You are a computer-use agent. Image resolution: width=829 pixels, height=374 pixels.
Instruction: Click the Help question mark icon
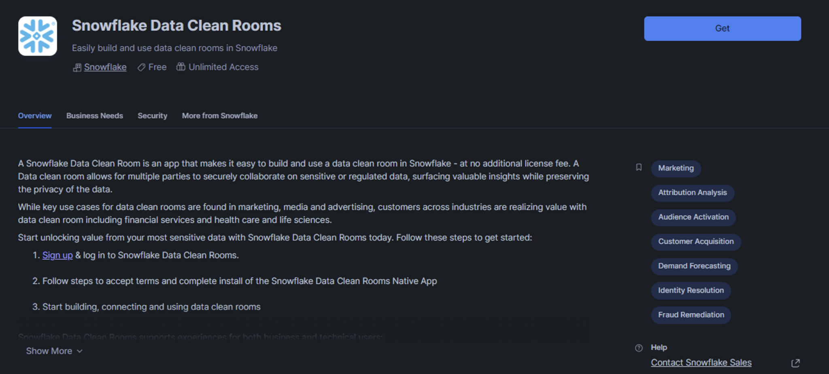639,348
